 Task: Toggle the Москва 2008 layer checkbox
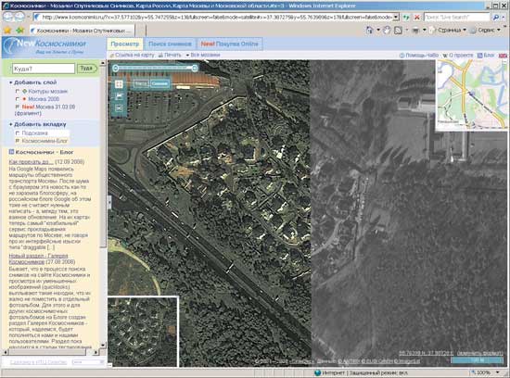18,99
